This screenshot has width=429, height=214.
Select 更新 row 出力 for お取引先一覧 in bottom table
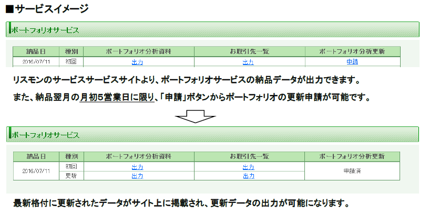(x=249, y=176)
